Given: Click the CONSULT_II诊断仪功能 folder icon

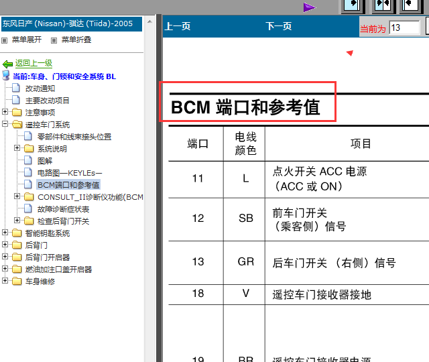Looking at the screenshot, I should tap(29, 196).
